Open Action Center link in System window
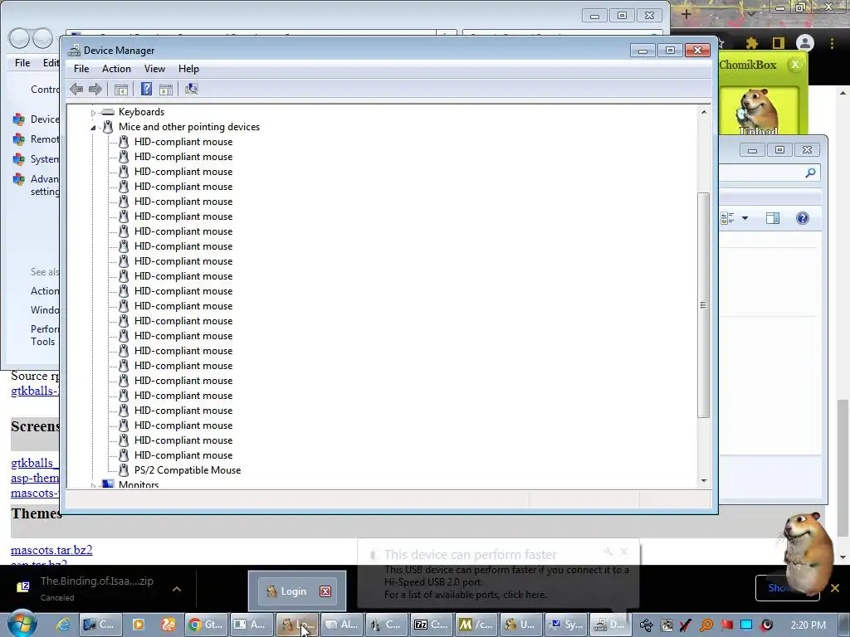The height and width of the screenshot is (637, 850). tap(45, 291)
